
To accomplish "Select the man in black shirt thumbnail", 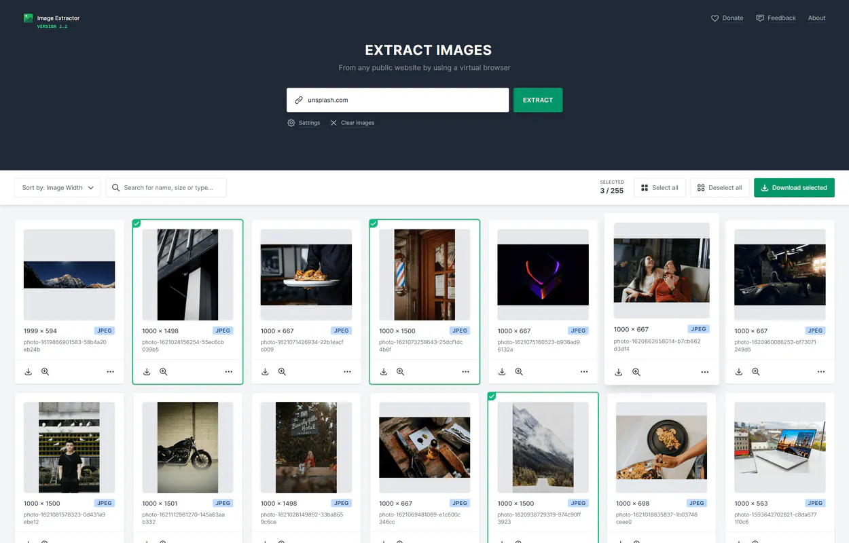I will 69,447.
